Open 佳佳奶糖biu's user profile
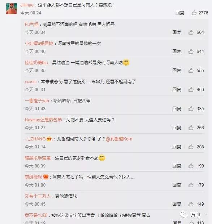The height and width of the screenshot is (224, 212). [36, 63]
